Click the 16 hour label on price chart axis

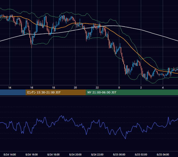[32, 88]
